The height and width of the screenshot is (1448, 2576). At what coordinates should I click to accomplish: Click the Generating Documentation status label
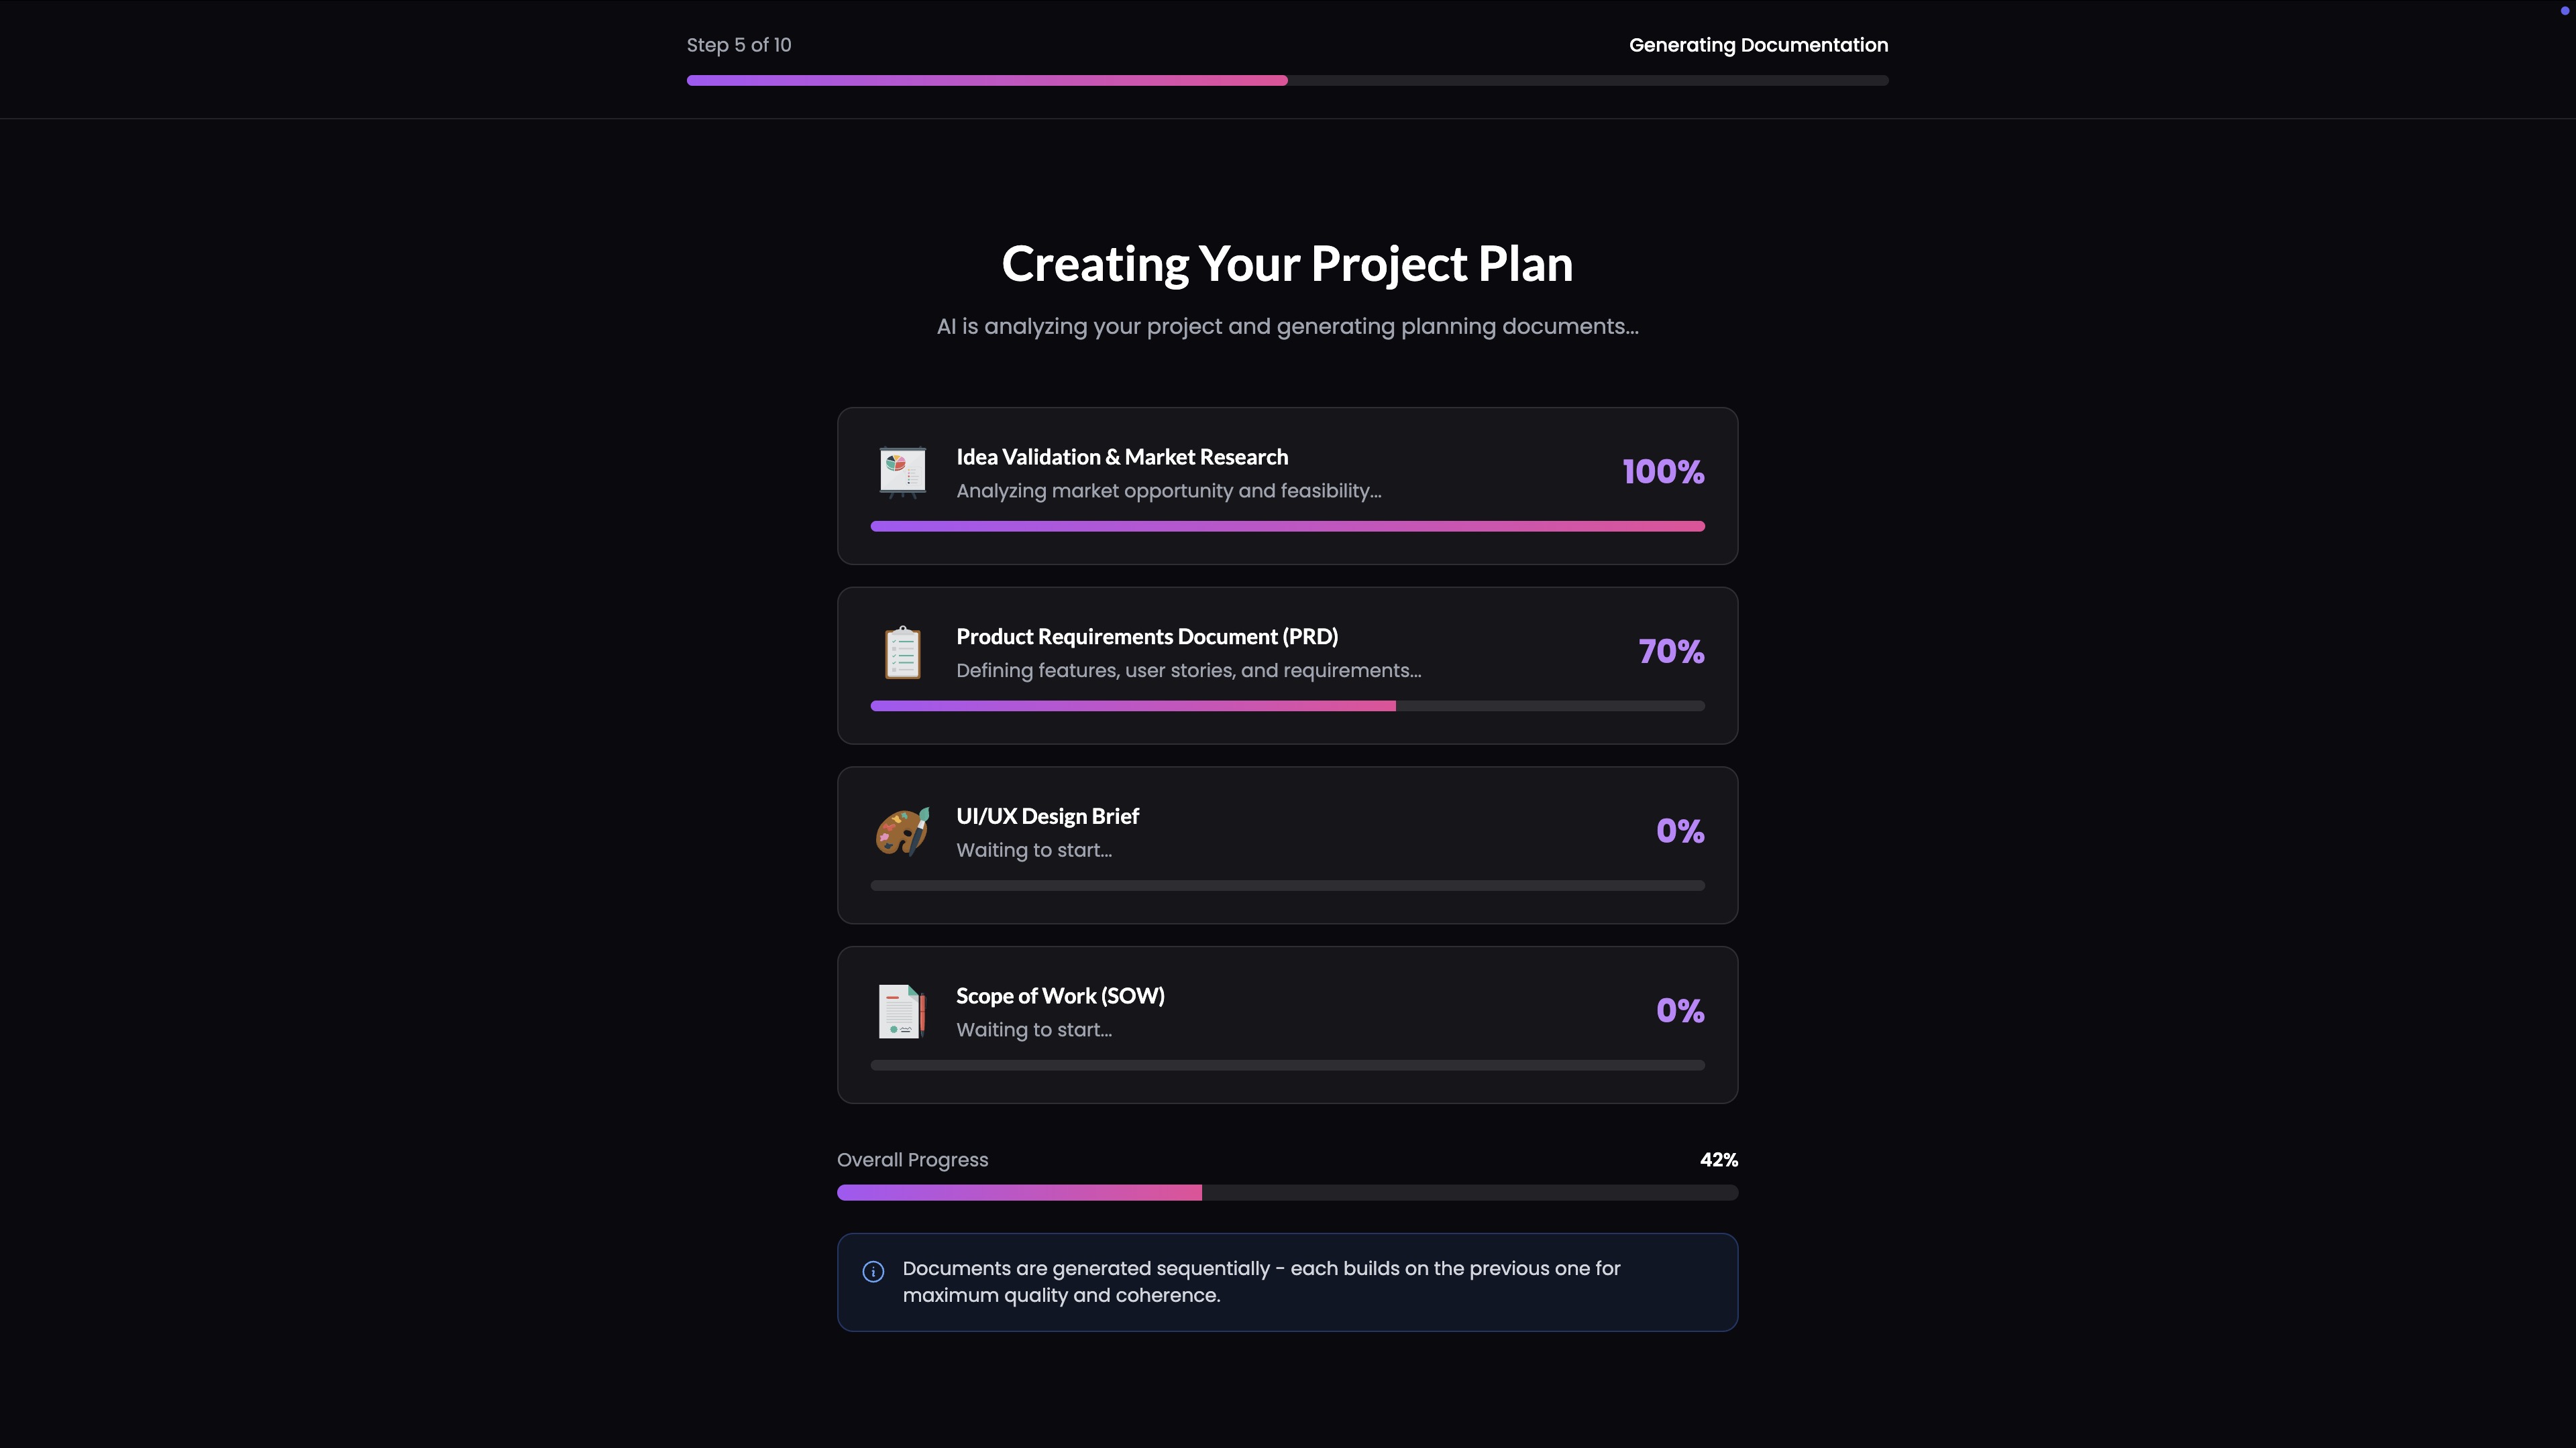click(x=1758, y=45)
